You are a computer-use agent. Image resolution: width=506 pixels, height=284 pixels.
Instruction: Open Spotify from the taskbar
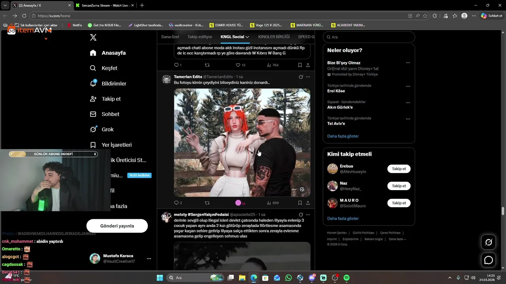pos(346,278)
